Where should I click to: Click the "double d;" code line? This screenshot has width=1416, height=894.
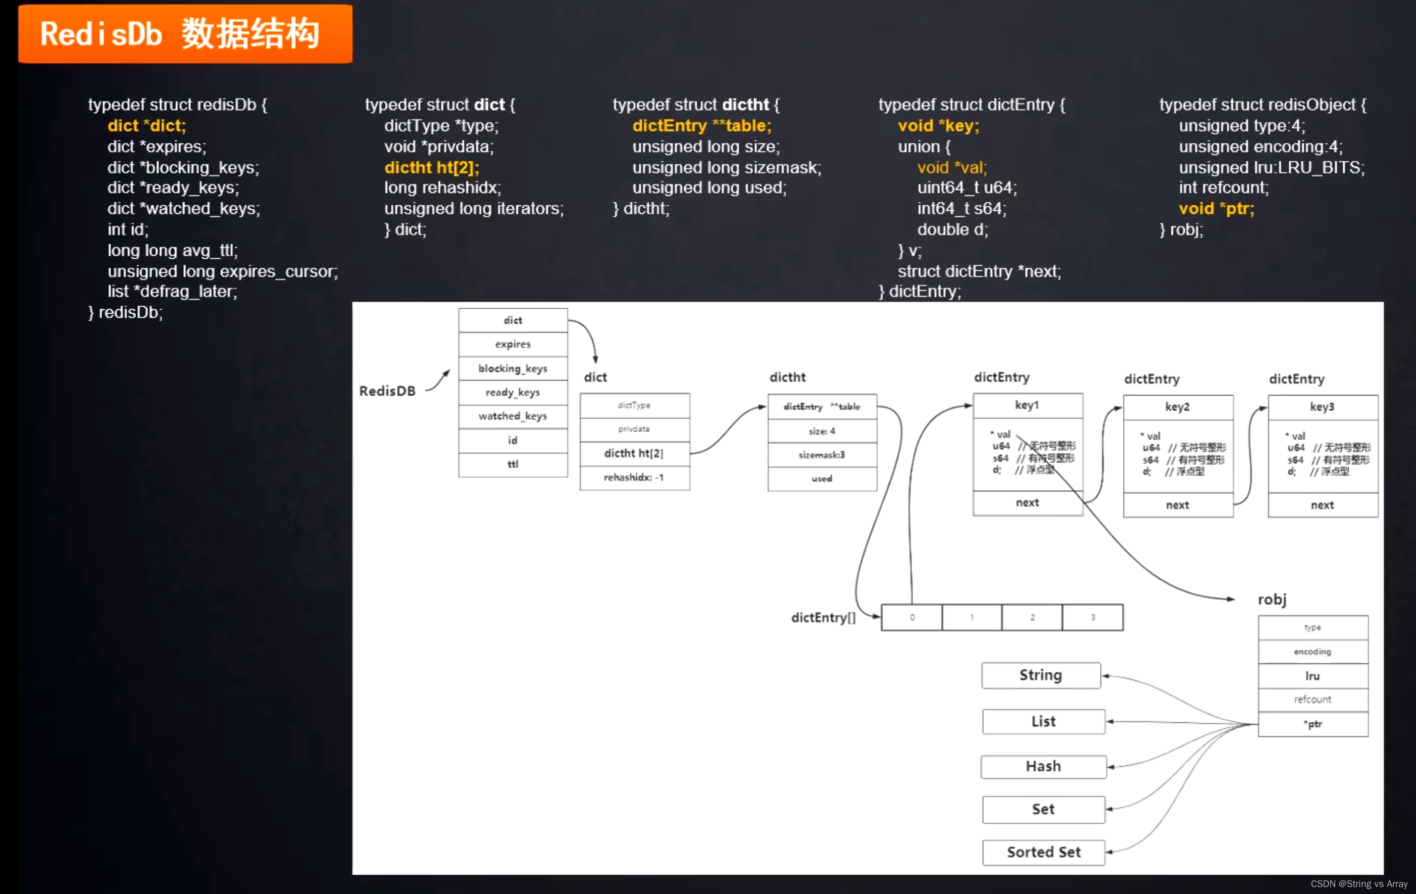coord(953,229)
